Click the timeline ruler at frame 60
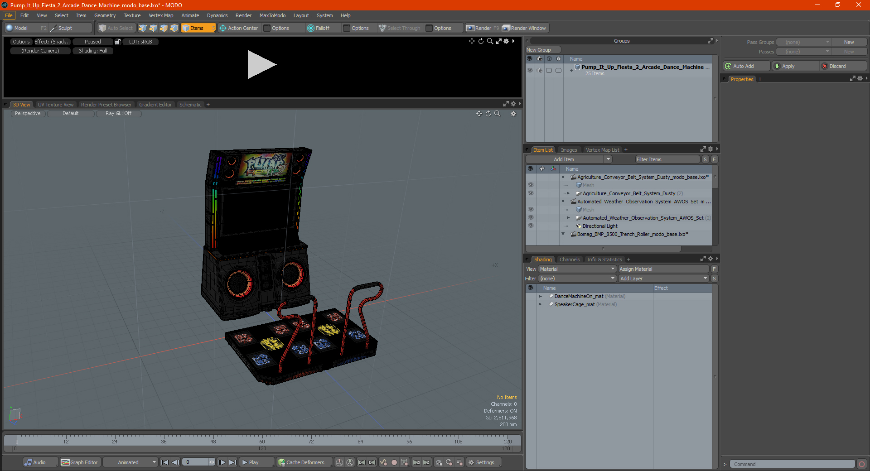This screenshot has width=870, height=471. [262, 439]
